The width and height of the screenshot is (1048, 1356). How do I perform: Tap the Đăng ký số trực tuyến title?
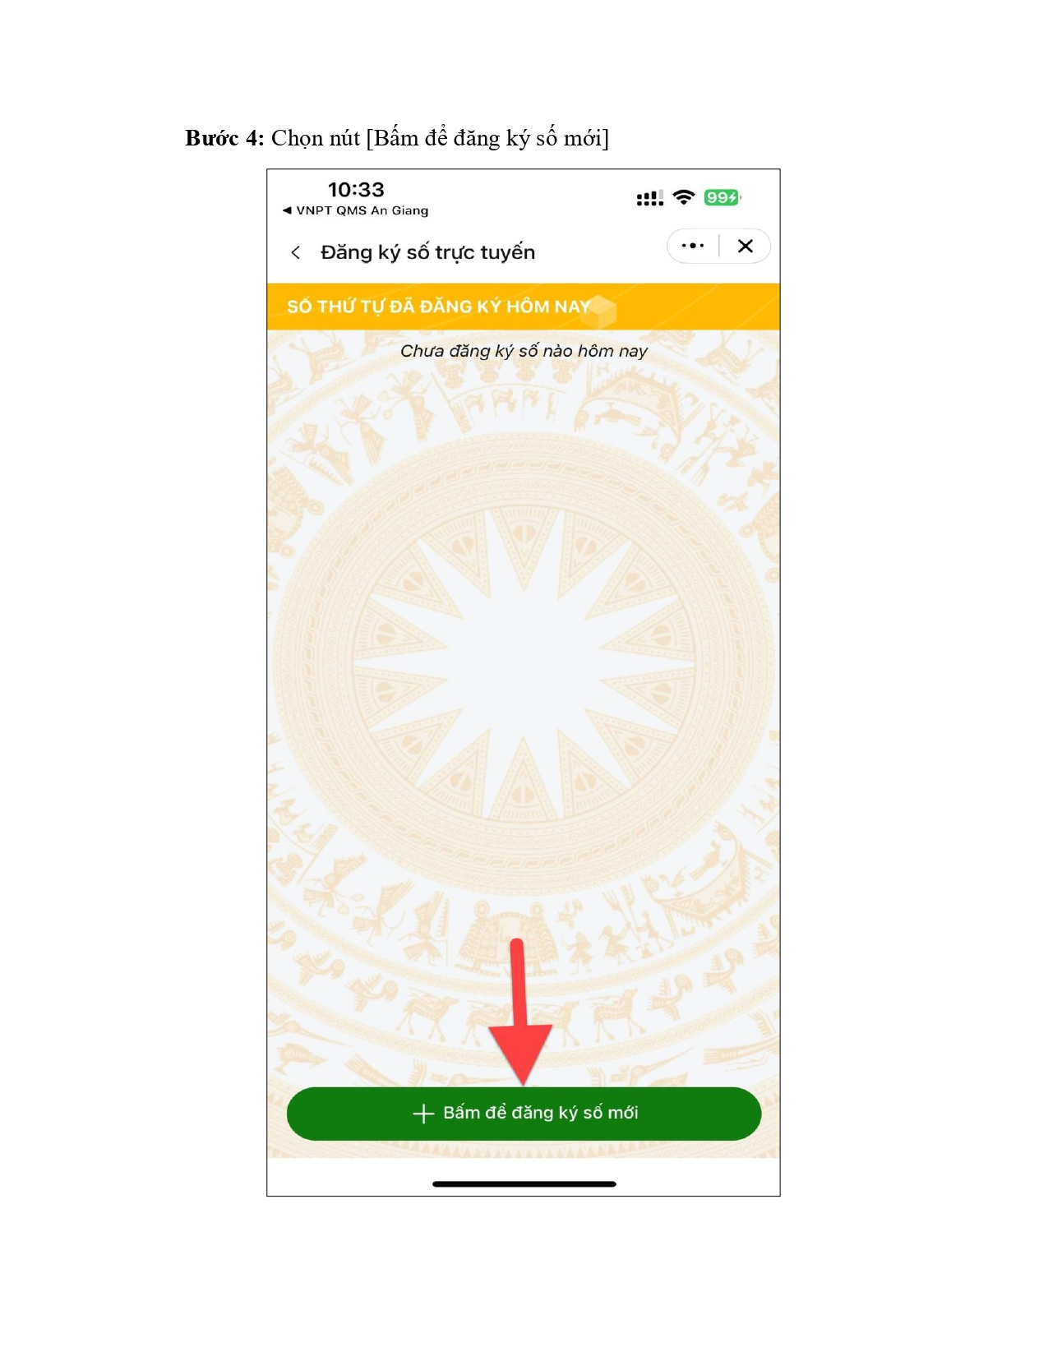pos(427,252)
